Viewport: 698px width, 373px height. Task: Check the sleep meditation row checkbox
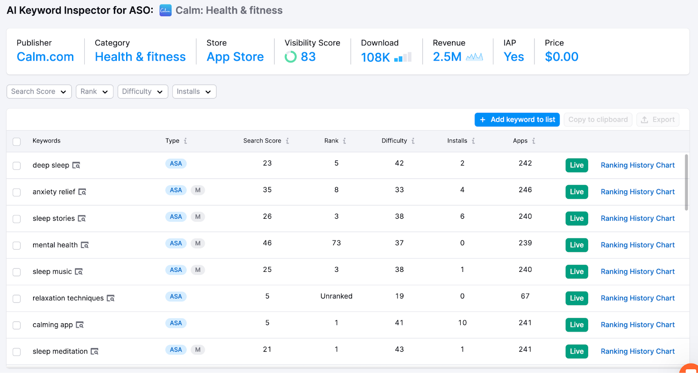[17, 352]
